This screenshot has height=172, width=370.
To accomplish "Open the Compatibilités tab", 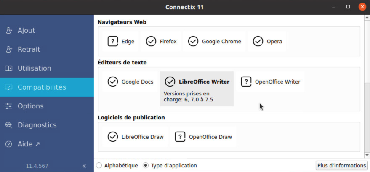I will pyautogui.click(x=42, y=87).
